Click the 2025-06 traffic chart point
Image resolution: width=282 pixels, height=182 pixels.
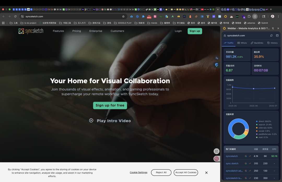(x=254, y=89)
